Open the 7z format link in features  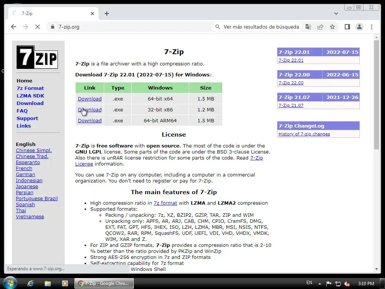(x=165, y=203)
